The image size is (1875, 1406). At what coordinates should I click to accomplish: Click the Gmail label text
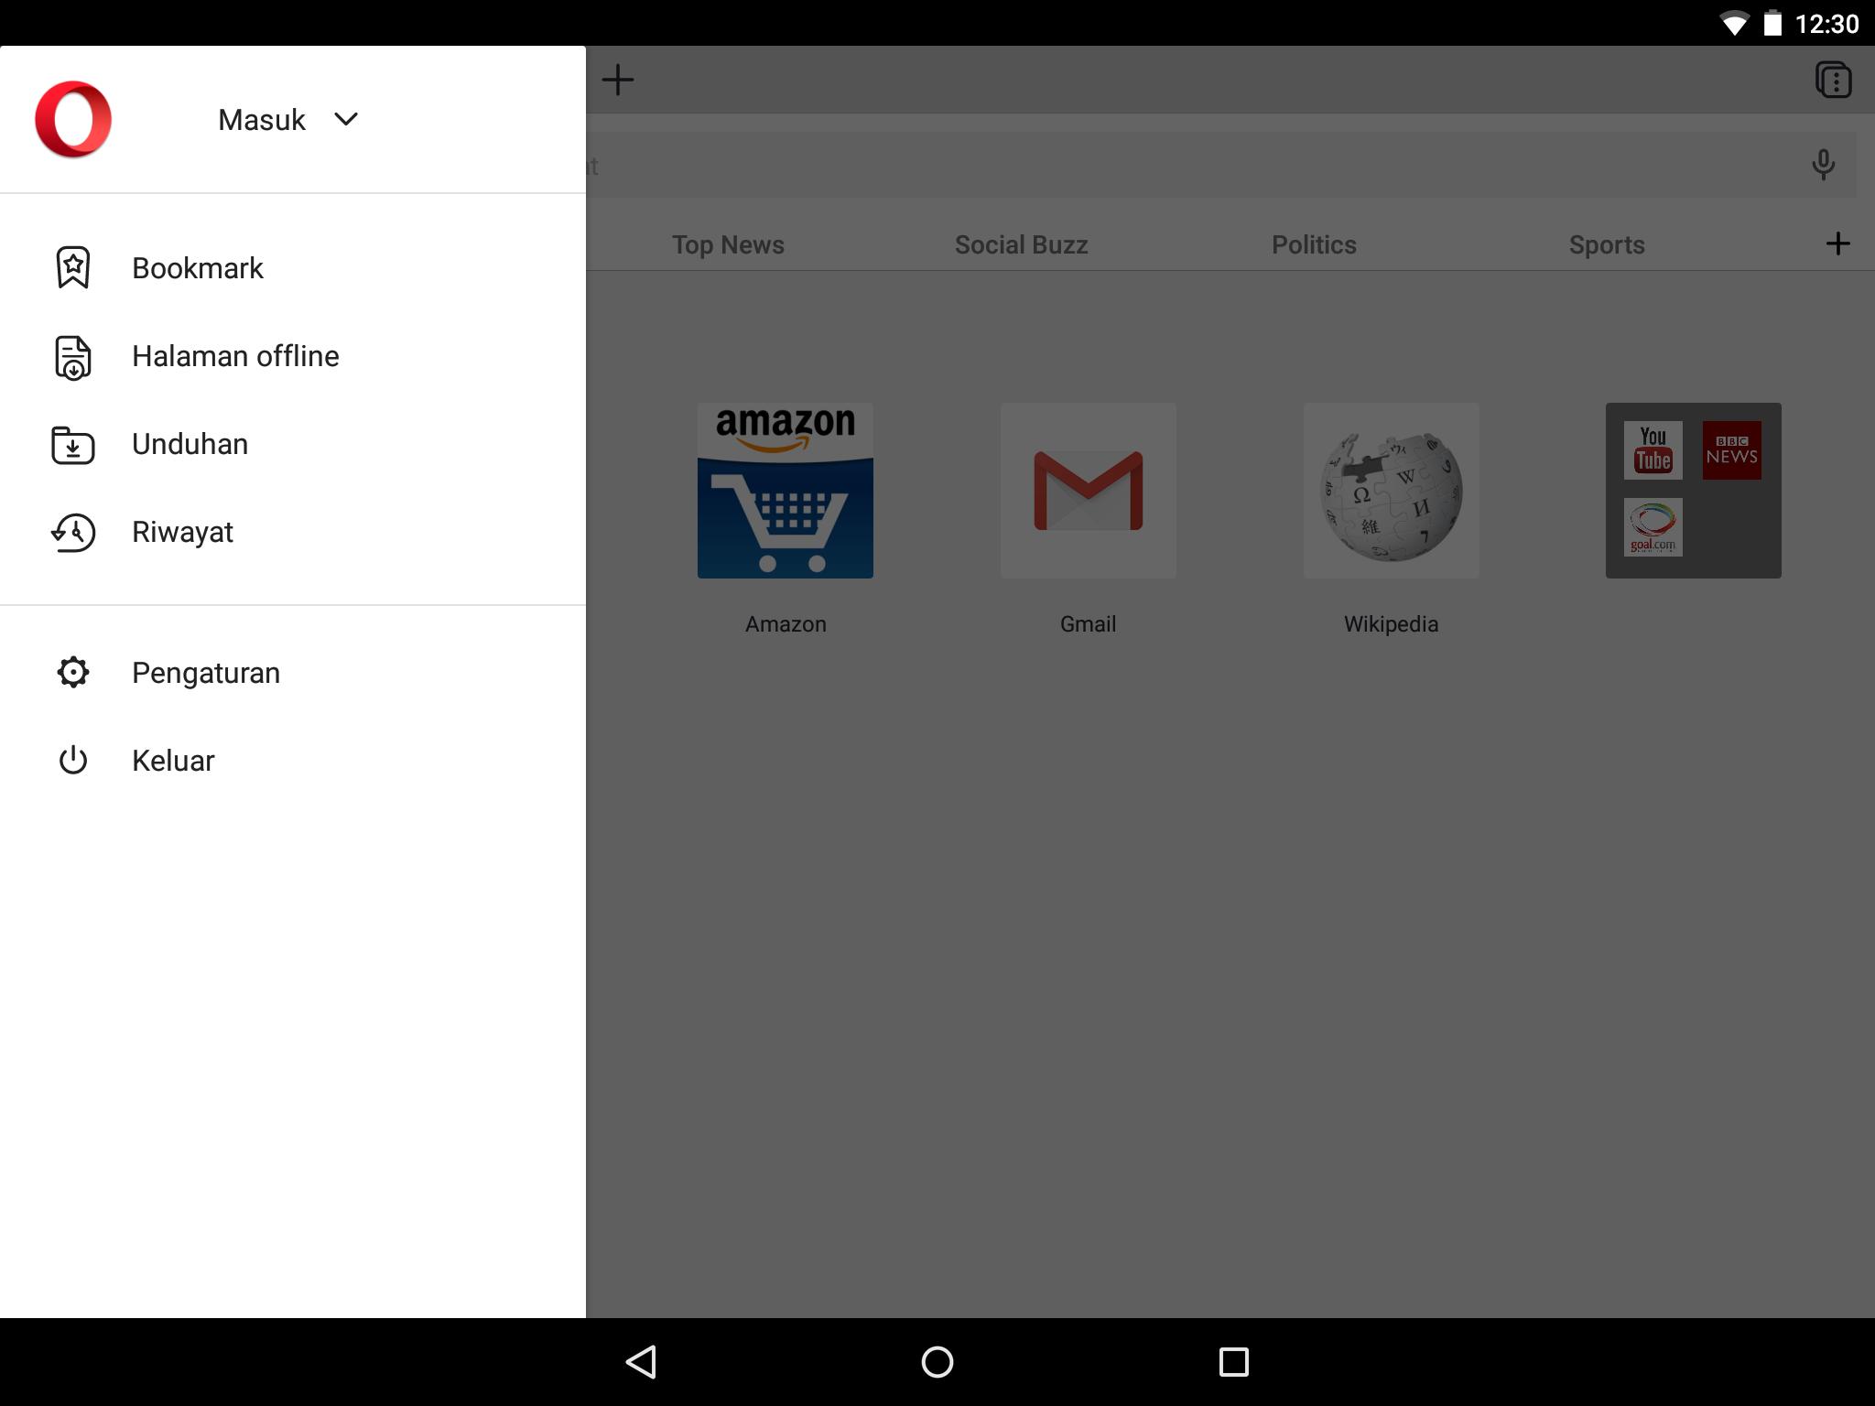tap(1089, 624)
